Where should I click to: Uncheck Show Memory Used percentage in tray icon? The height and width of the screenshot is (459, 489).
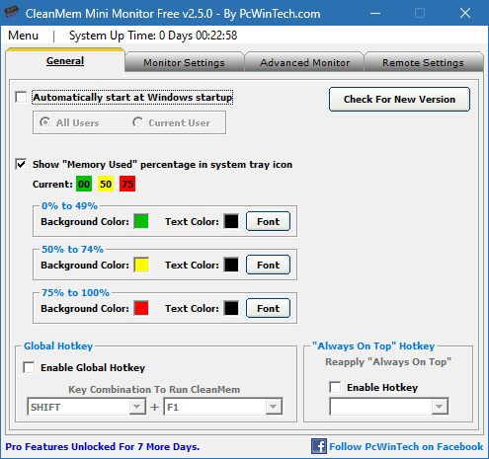[x=21, y=164]
